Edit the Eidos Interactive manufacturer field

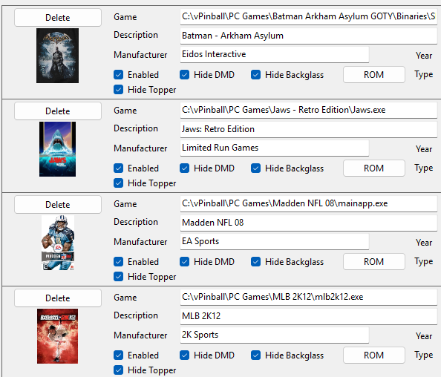pyautogui.click(x=275, y=54)
